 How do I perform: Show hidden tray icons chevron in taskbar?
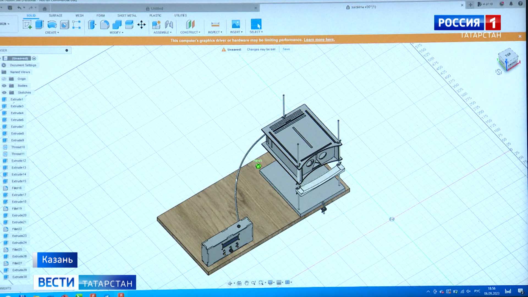click(x=428, y=291)
